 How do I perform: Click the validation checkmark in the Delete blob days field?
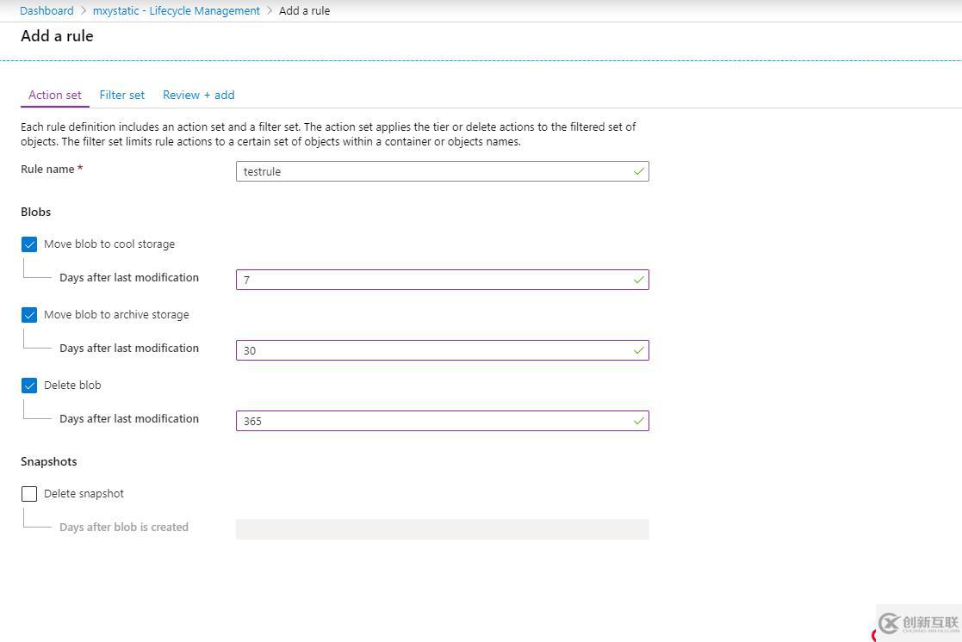(x=638, y=421)
